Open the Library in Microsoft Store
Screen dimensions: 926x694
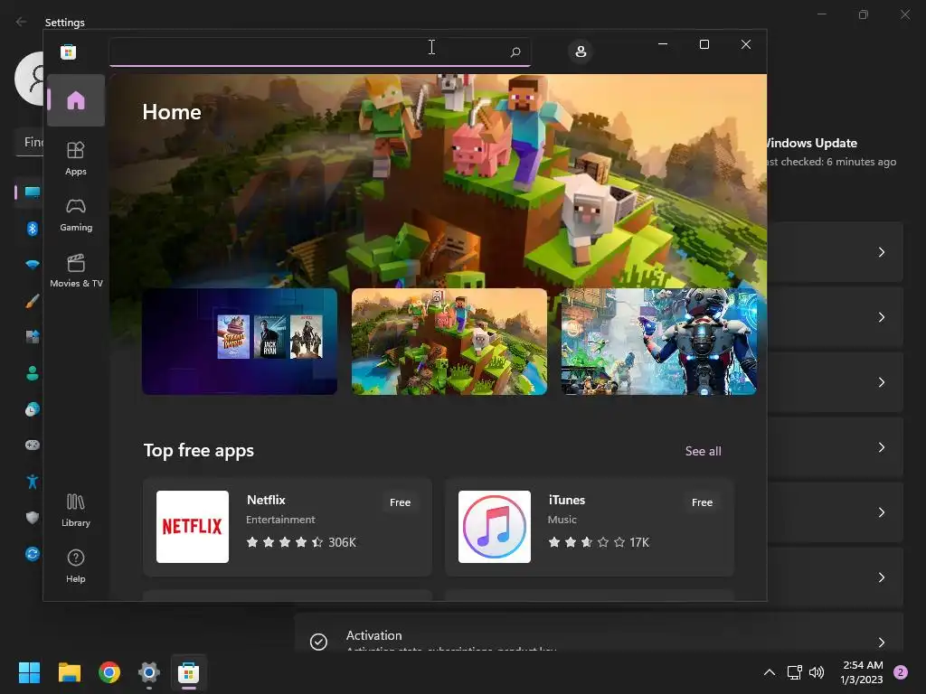[76, 510]
